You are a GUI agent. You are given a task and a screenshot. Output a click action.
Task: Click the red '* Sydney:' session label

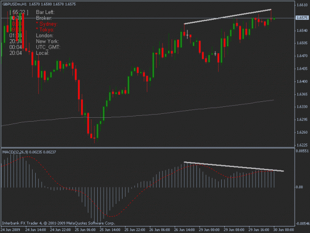click(x=47, y=24)
